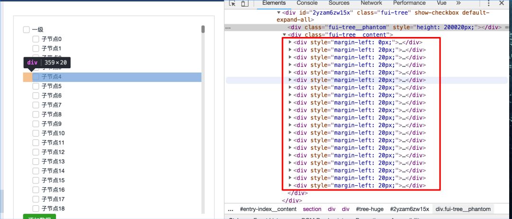The image size is (512, 219).
Task: Activate the inspect element picker icon
Action: (232, 3)
